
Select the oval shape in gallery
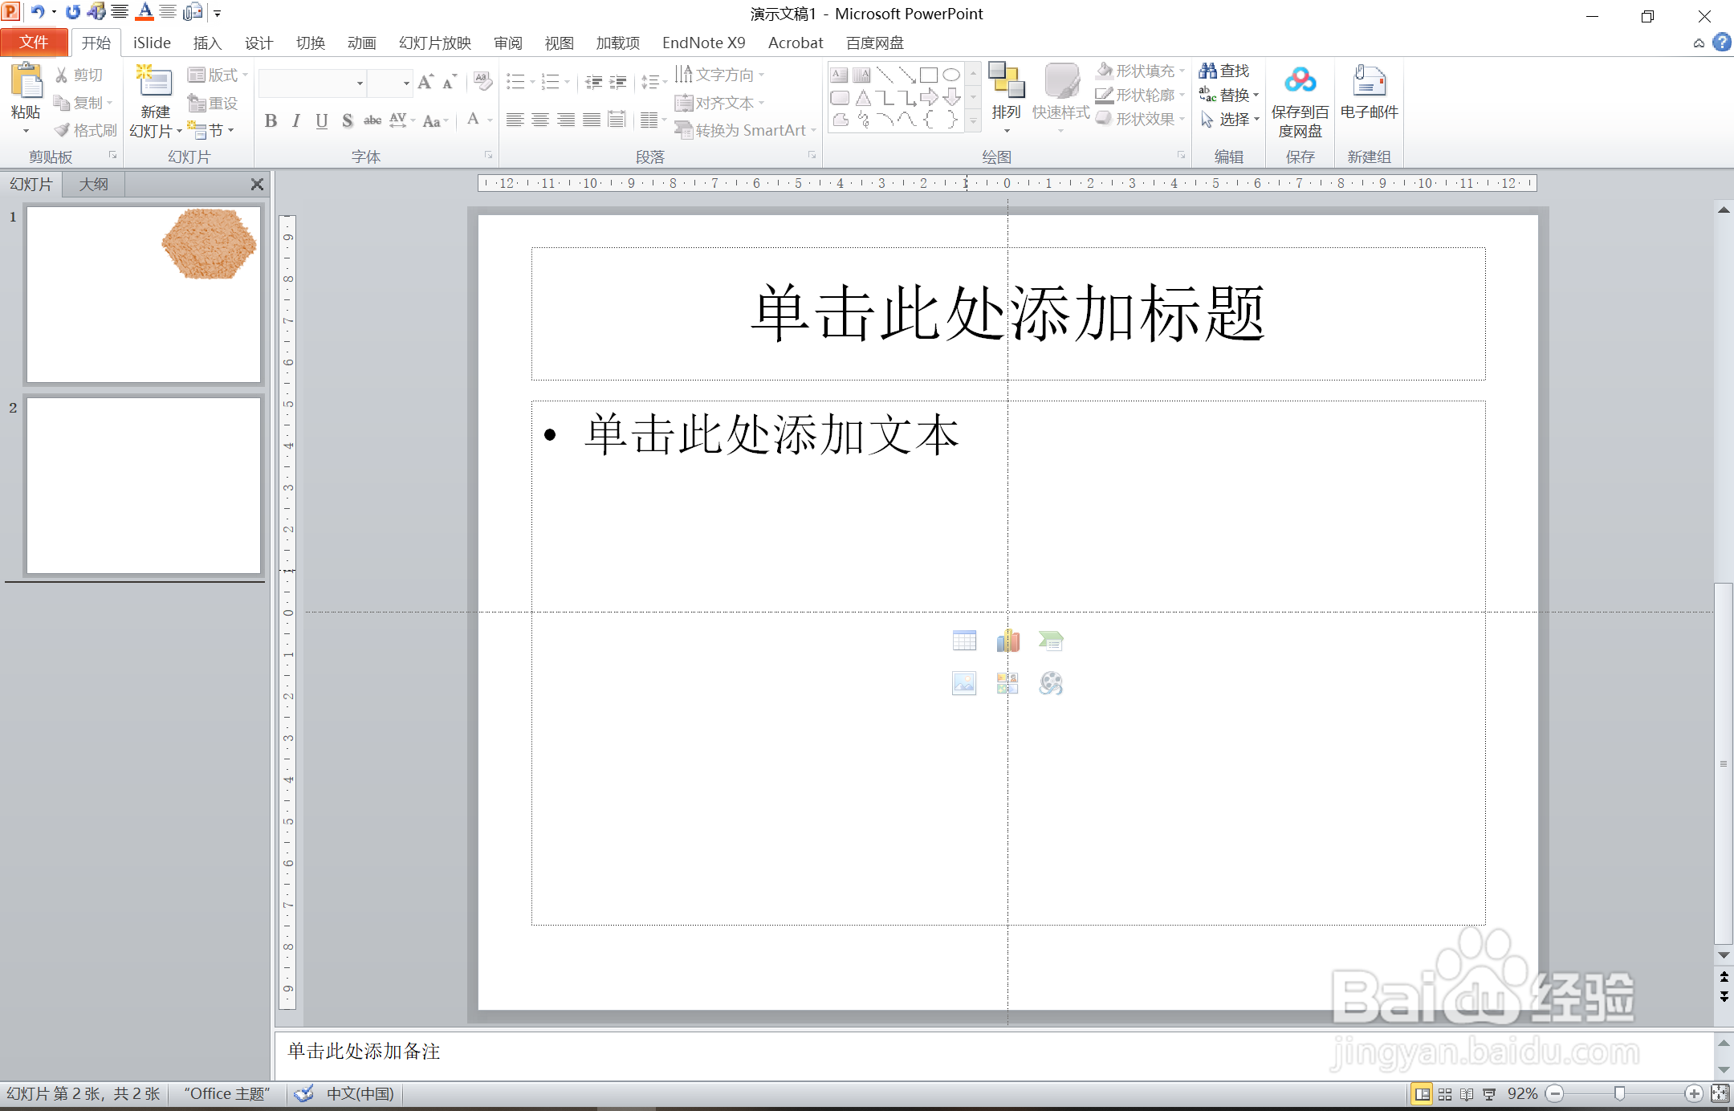951,75
